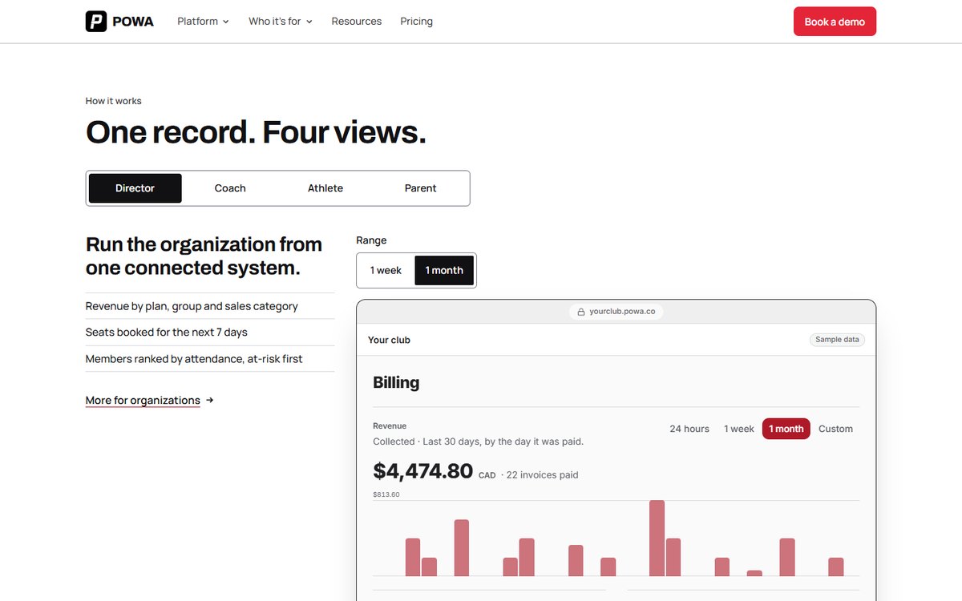Select the Director tab
The height and width of the screenshot is (601, 962).
click(x=135, y=188)
